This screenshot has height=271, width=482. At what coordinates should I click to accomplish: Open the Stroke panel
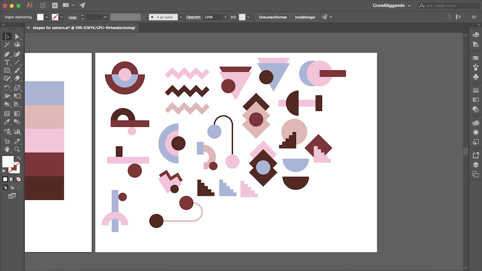point(476,90)
